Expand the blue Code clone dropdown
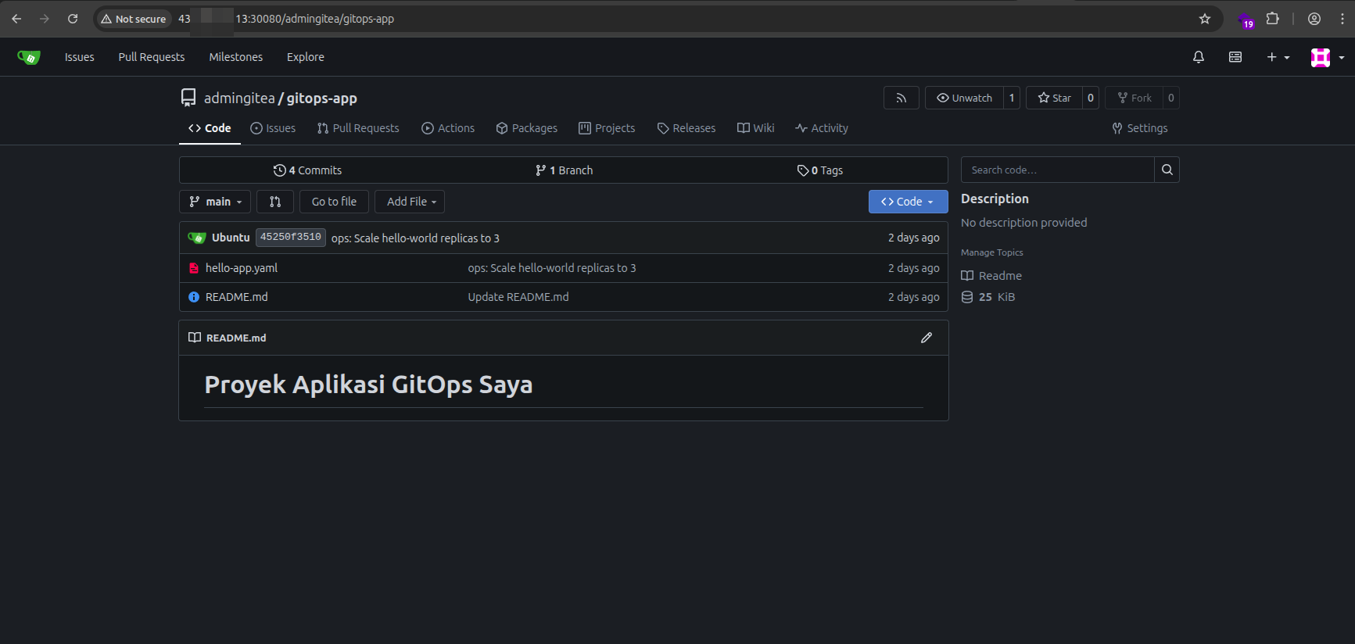 tap(908, 202)
